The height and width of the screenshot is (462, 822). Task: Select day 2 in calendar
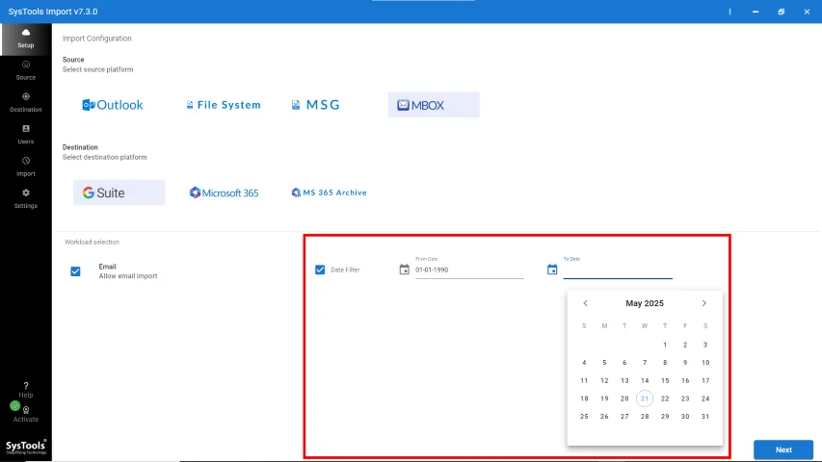click(x=684, y=345)
